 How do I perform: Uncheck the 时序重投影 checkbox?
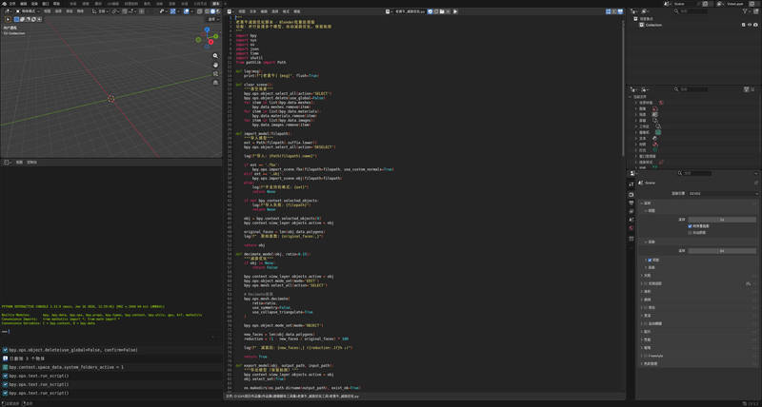coord(690,226)
